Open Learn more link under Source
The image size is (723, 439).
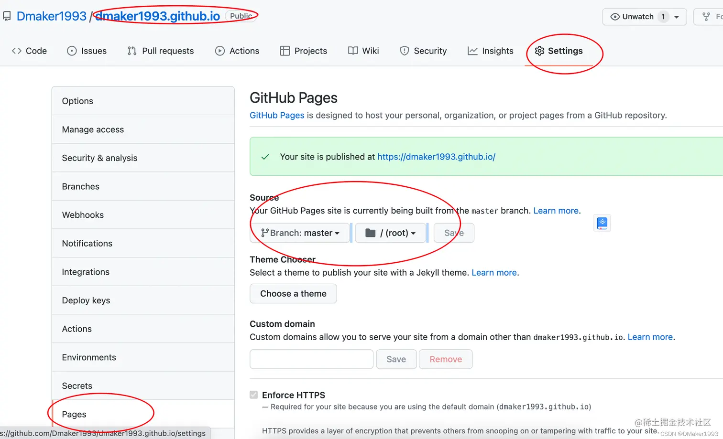click(556, 211)
